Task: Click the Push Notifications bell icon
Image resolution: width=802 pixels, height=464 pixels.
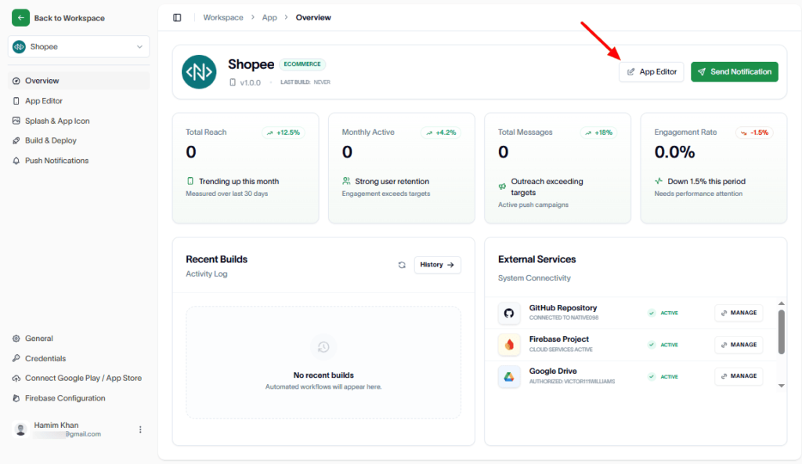Action: click(x=16, y=161)
